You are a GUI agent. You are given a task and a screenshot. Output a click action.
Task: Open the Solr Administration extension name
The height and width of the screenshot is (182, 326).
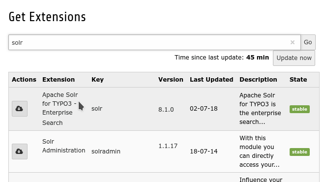coord(63,146)
